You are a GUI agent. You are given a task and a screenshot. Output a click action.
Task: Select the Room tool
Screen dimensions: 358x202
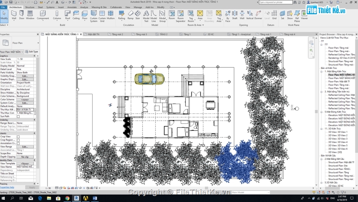pyautogui.click(x=172, y=15)
